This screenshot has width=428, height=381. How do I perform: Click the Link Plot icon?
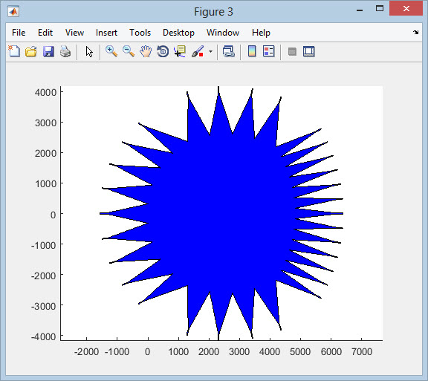tap(228, 51)
